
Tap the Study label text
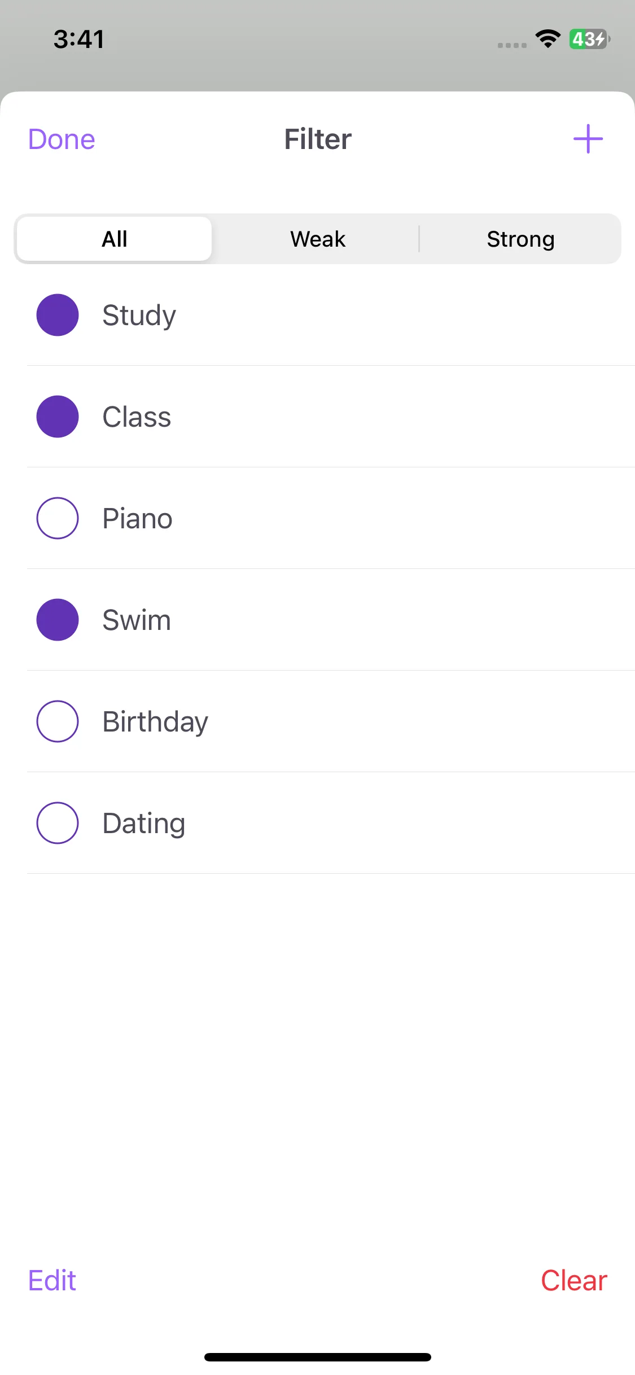(x=139, y=316)
